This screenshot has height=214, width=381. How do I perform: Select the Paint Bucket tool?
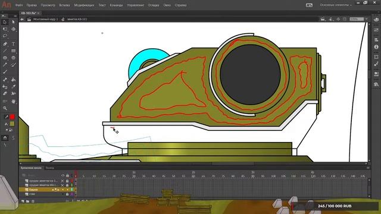(x=13, y=80)
